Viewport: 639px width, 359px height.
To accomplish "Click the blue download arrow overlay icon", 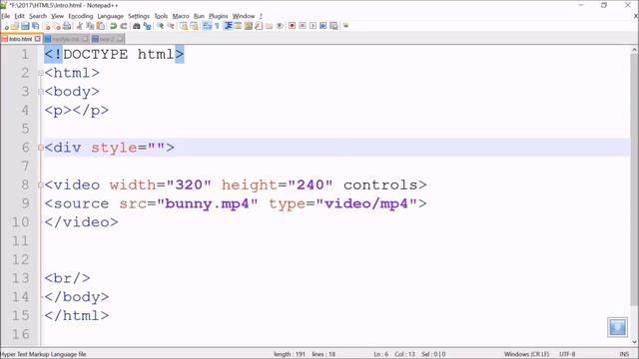I will [x=617, y=327].
